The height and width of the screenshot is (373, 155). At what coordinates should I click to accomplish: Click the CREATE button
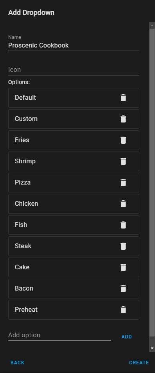point(139,363)
